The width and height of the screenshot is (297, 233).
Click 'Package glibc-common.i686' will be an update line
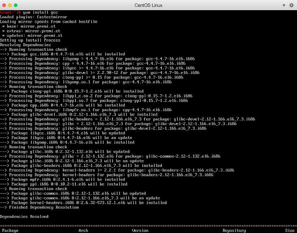tap(80, 198)
